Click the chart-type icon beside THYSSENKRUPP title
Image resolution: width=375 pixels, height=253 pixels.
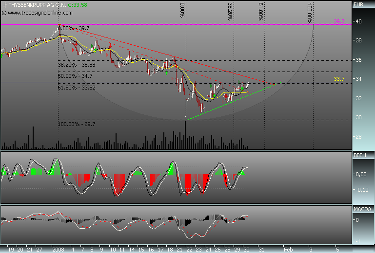[x=3, y=4]
